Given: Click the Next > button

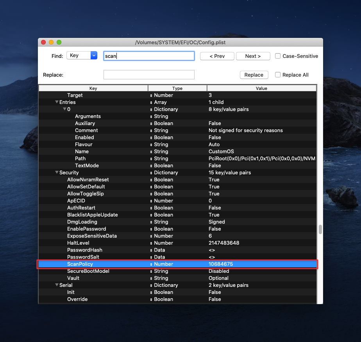Looking at the screenshot, I should point(253,56).
